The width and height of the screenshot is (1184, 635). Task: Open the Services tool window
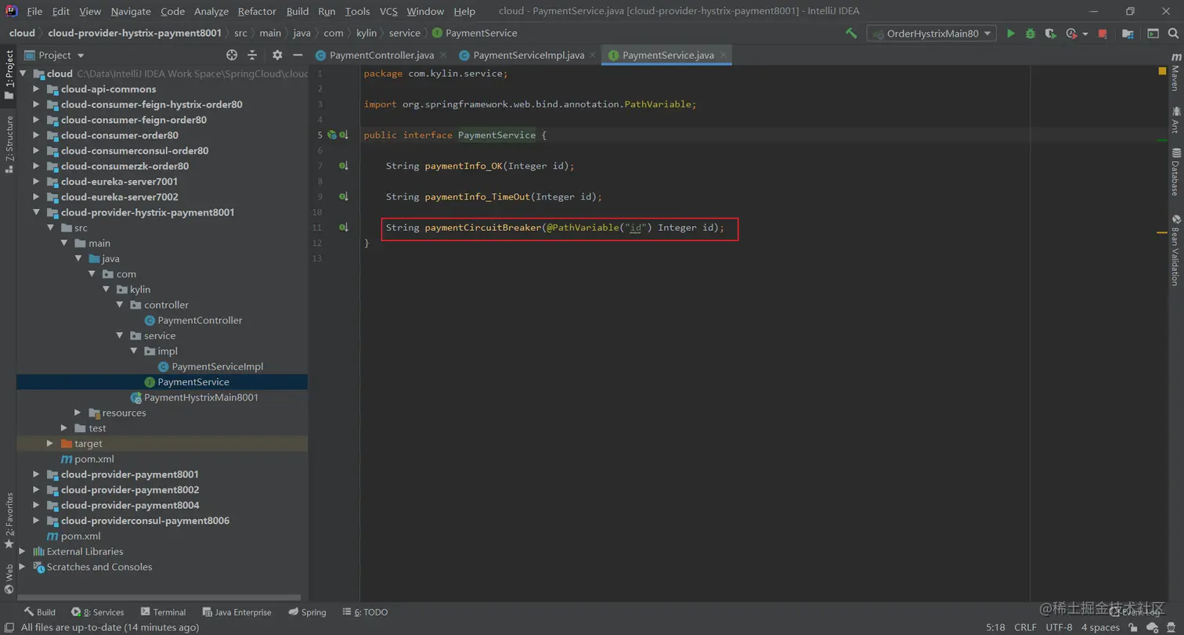[x=98, y=612]
